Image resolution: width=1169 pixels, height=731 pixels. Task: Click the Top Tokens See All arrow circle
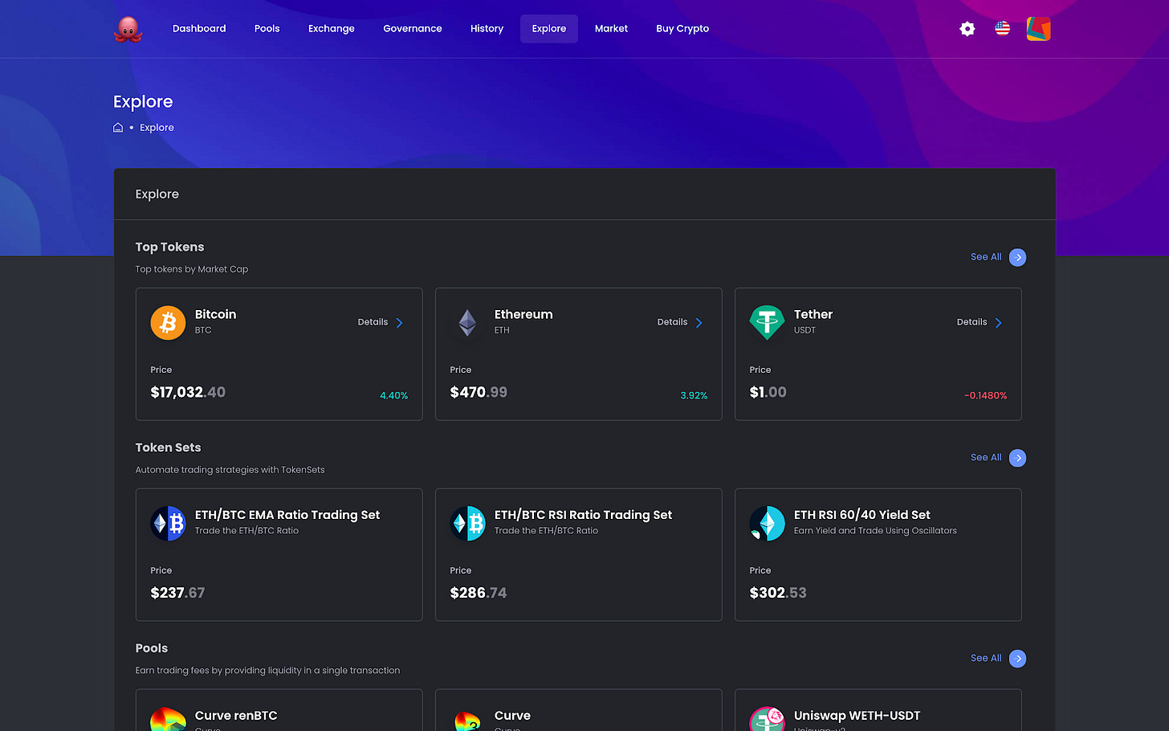[x=1017, y=257]
